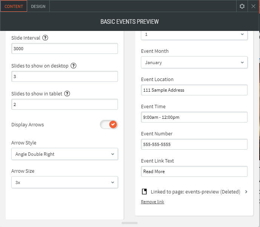Click the Slide Interval input field

tap(64, 49)
